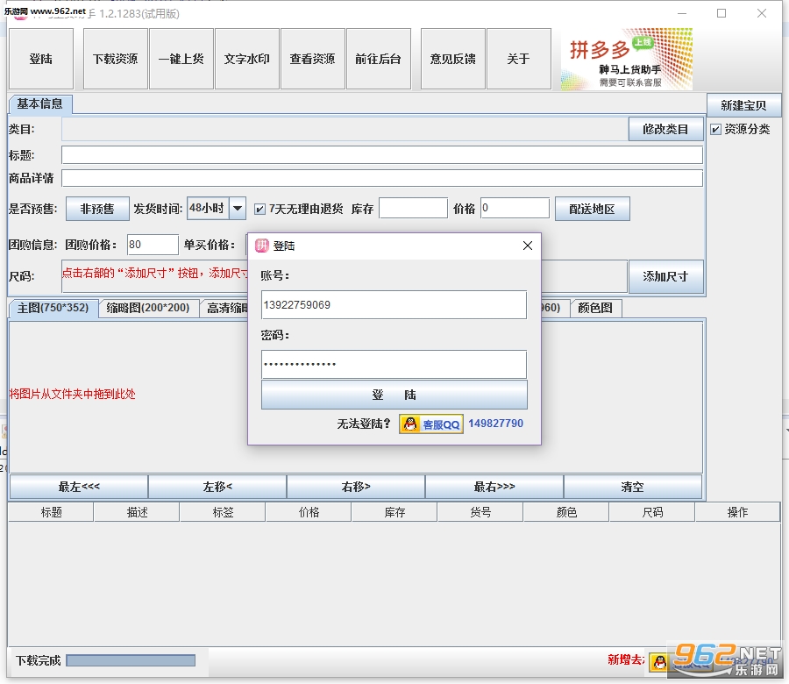Click the 颜色 table column header

566,512
